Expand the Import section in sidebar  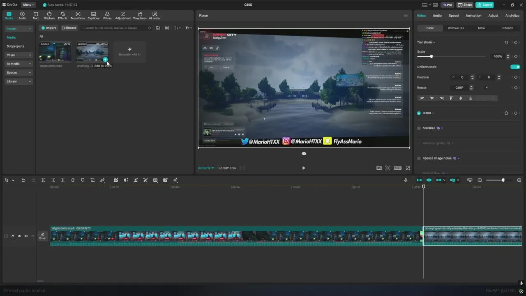[18, 29]
